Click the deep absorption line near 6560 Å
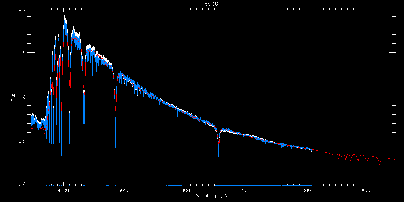Viewport: 404px width, 202px height. pyautogui.click(x=218, y=158)
